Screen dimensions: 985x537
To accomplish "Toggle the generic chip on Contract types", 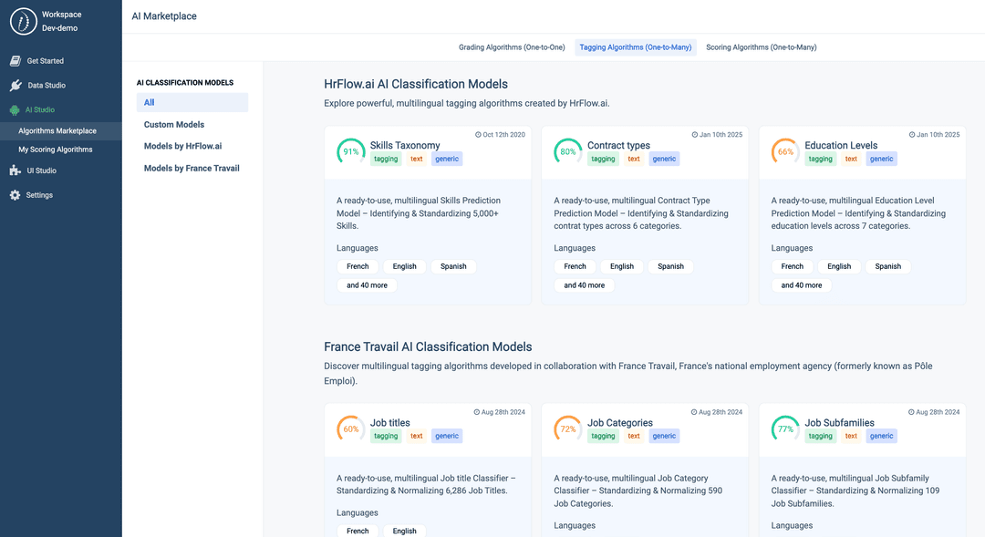I will point(663,159).
